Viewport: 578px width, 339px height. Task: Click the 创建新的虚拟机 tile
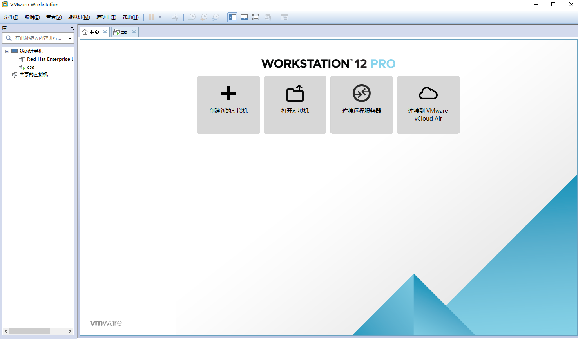[228, 105]
